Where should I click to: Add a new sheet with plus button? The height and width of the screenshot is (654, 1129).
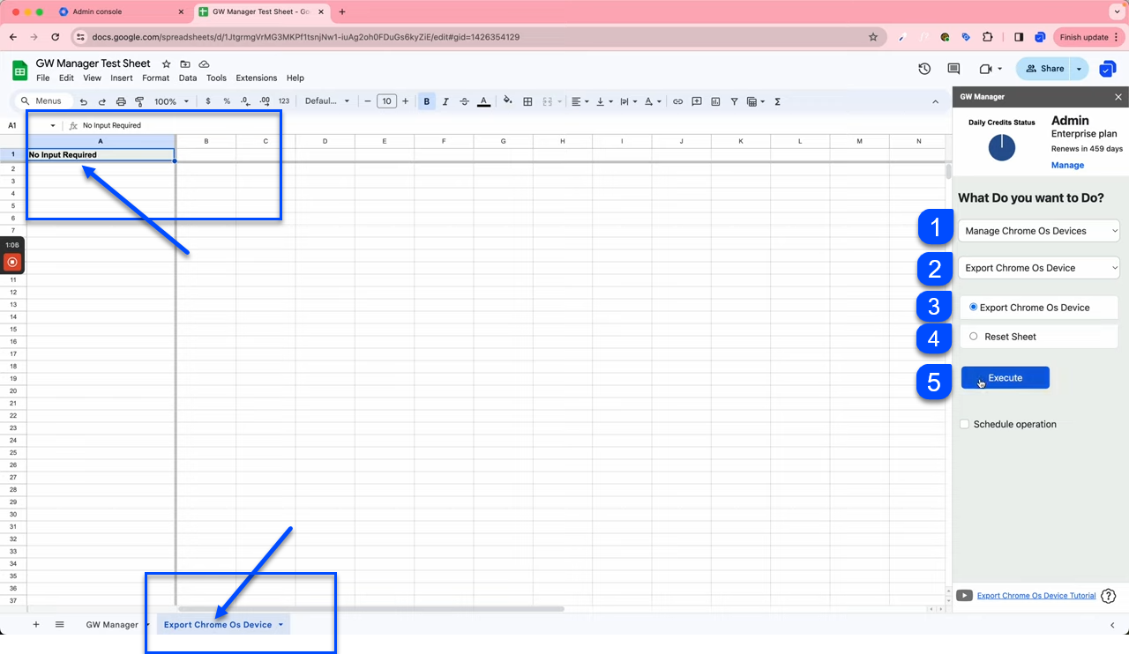coord(36,625)
